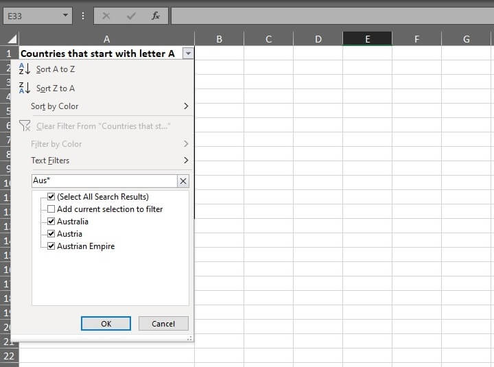Uncheck the Austrian Empire checkbox
This screenshot has width=494, height=367.
51,246
